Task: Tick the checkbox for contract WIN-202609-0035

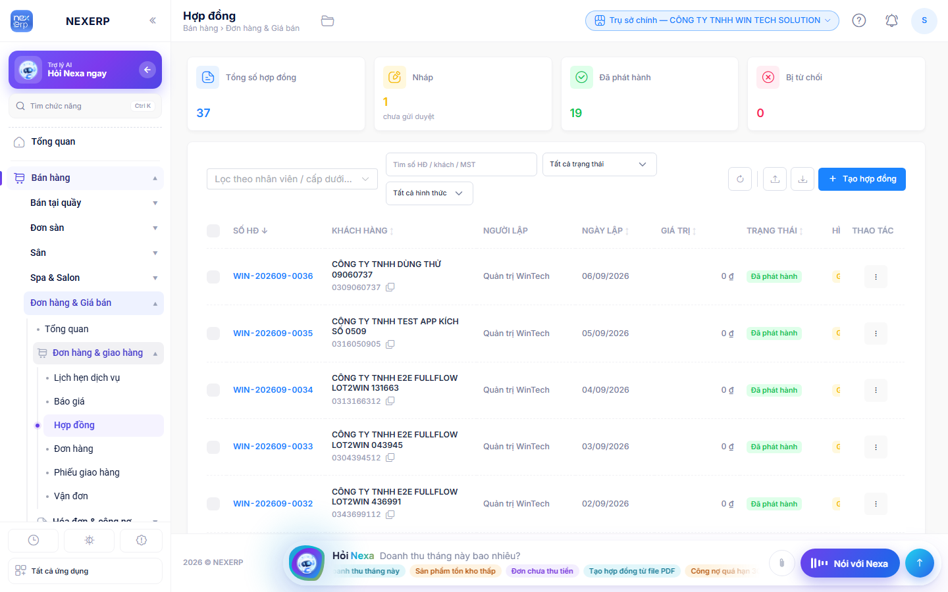Action: click(213, 333)
